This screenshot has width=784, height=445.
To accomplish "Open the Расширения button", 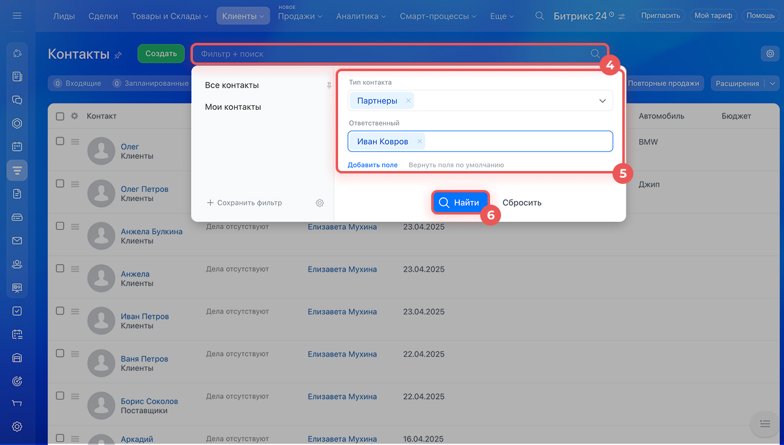I will pos(737,83).
